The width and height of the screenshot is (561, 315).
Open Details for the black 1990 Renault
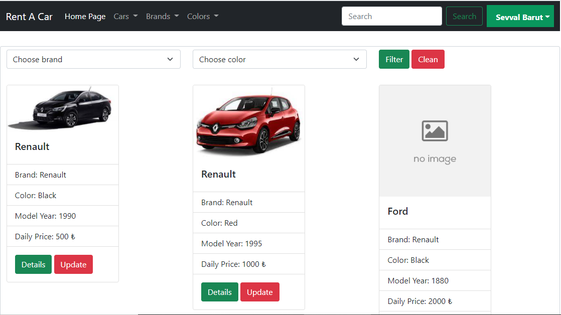click(33, 264)
